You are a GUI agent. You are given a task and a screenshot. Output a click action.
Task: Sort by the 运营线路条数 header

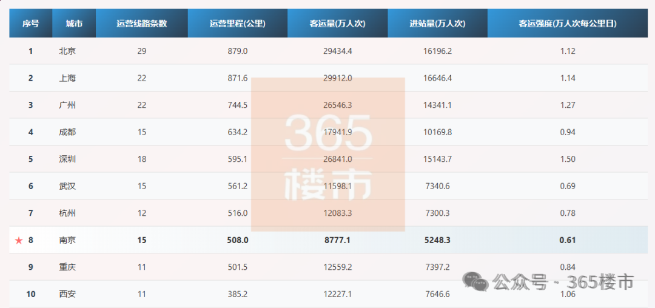[x=141, y=24]
